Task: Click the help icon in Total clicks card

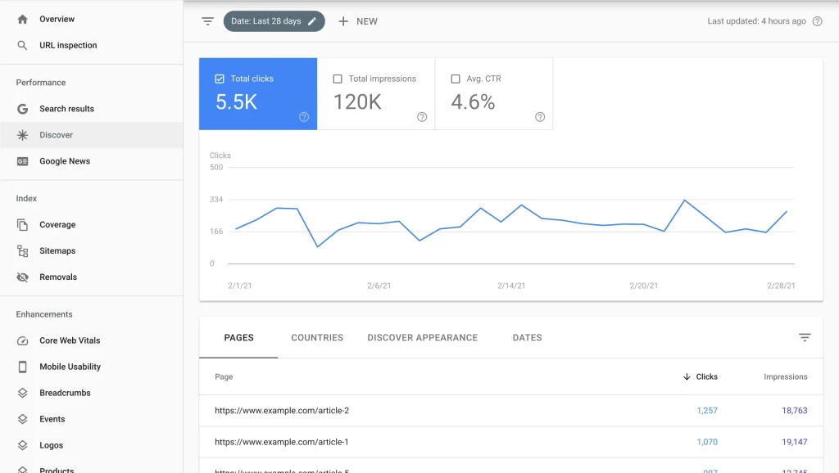Action: coord(304,117)
